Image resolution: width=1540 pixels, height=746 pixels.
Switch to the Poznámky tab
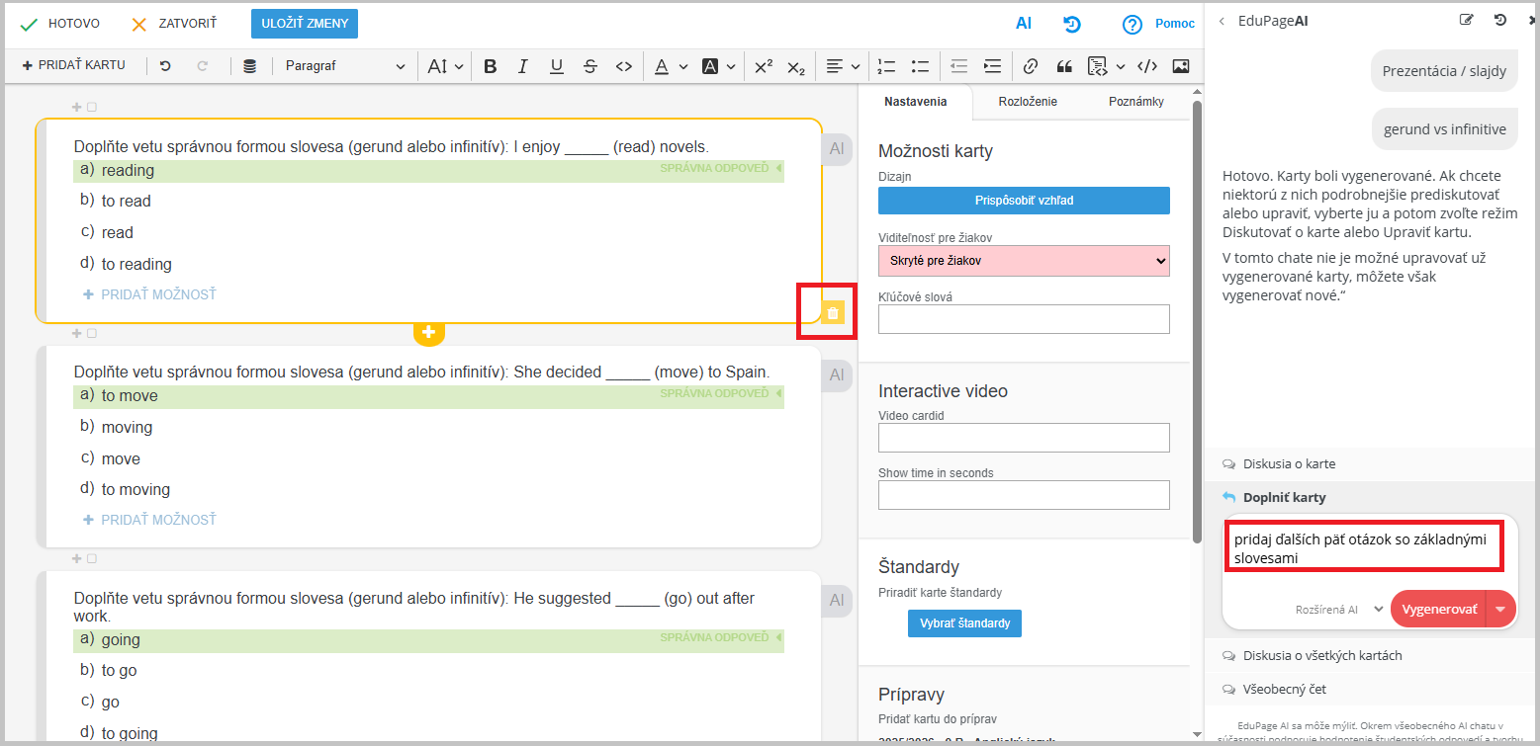click(x=1135, y=102)
